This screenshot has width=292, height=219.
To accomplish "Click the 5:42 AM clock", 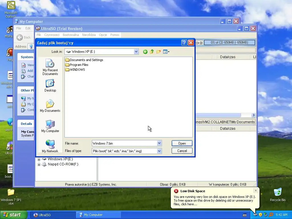I will tap(281, 215).
